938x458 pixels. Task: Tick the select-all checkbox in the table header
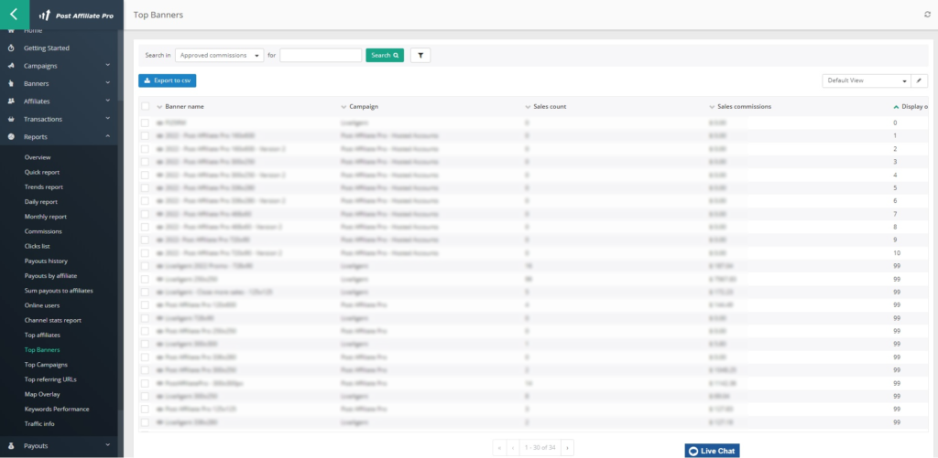click(x=146, y=106)
